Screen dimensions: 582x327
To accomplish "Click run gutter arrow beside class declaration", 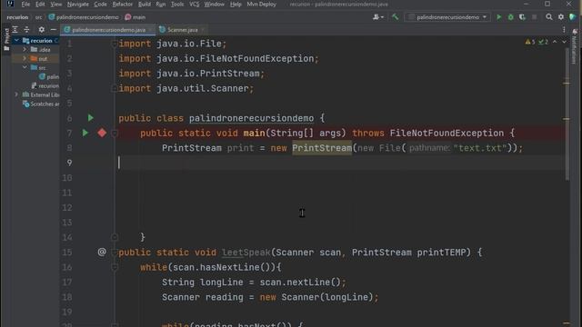I will [x=91, y=118].
